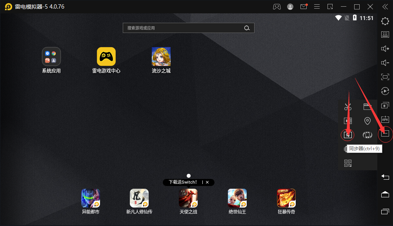
Task: Launch 绝世仙王 from the dock
Action: [x=237, y=201]
